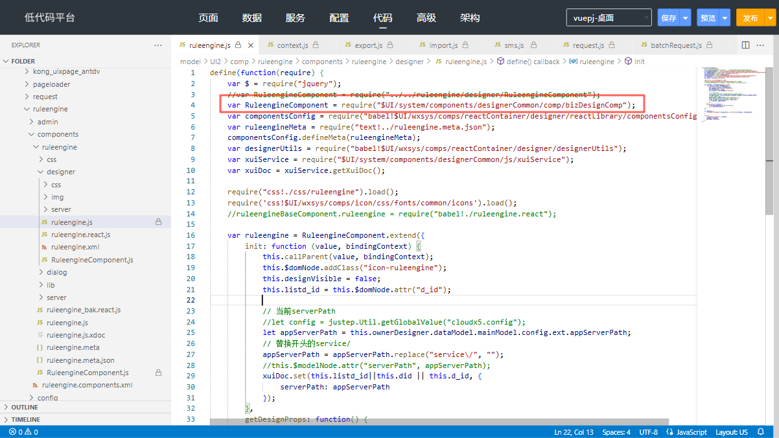Screen dimensions: 779x438
Task: Open the 预览 button dropdown arrow
Action: (x=725, y=18)
